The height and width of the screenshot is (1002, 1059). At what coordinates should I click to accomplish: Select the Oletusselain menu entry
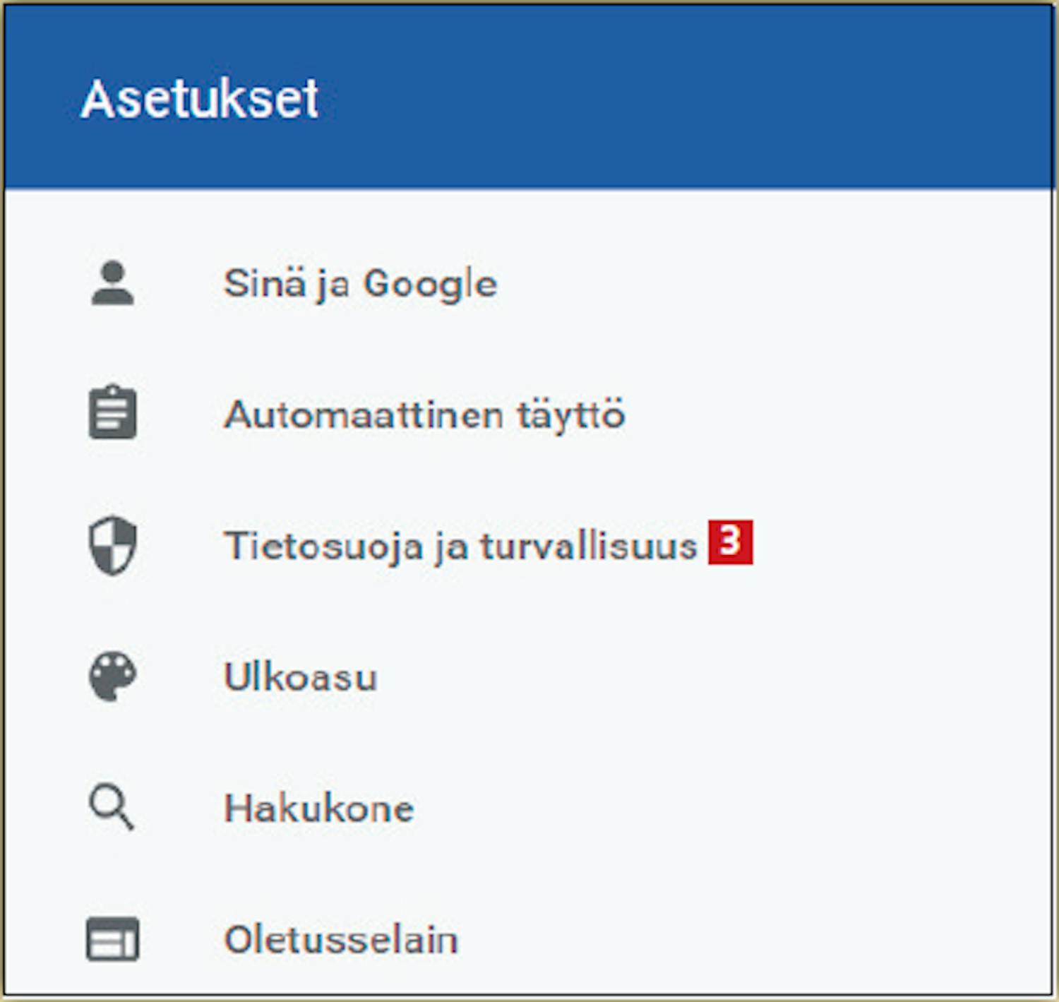coord(341,939)
